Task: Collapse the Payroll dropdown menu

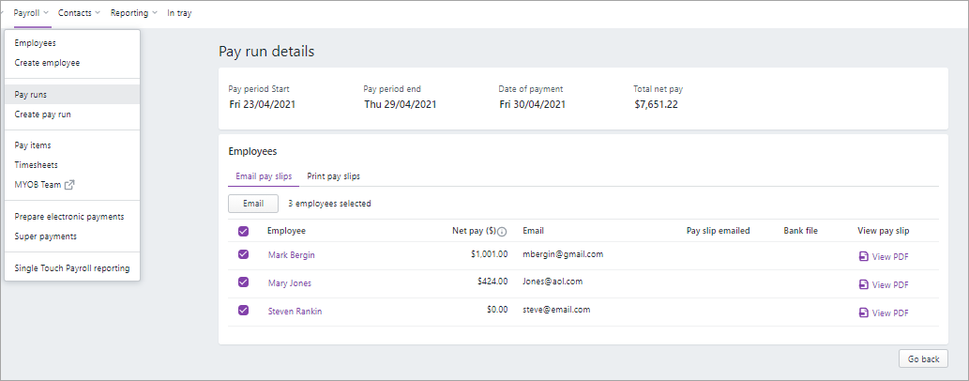Action: [x=31, y=13]
